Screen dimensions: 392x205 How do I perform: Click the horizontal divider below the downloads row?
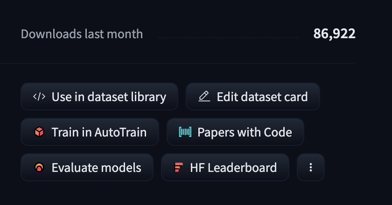point(177,63)
